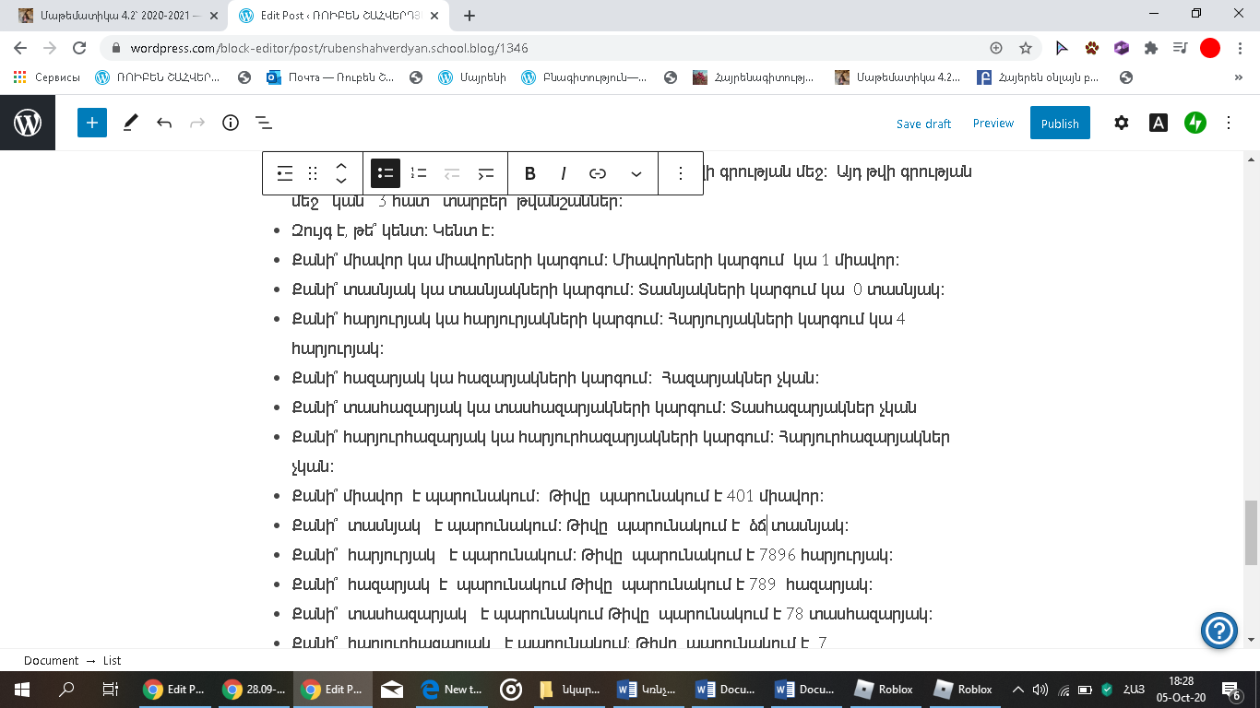Toggle bold formatting in block toolbar
Viewport: 1260px width, 708px height.
[530, 173]
